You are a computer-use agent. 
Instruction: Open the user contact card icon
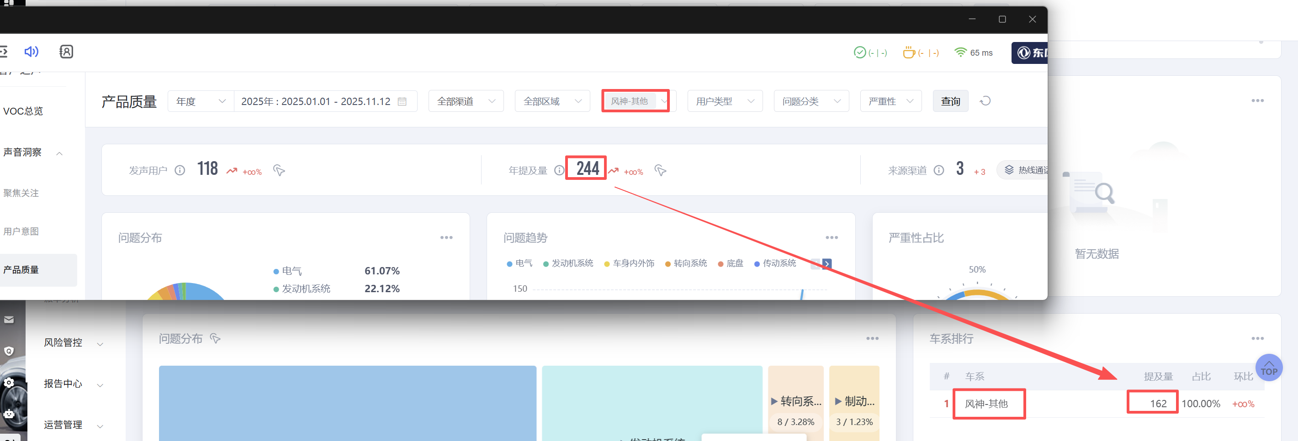pos(66,51)
